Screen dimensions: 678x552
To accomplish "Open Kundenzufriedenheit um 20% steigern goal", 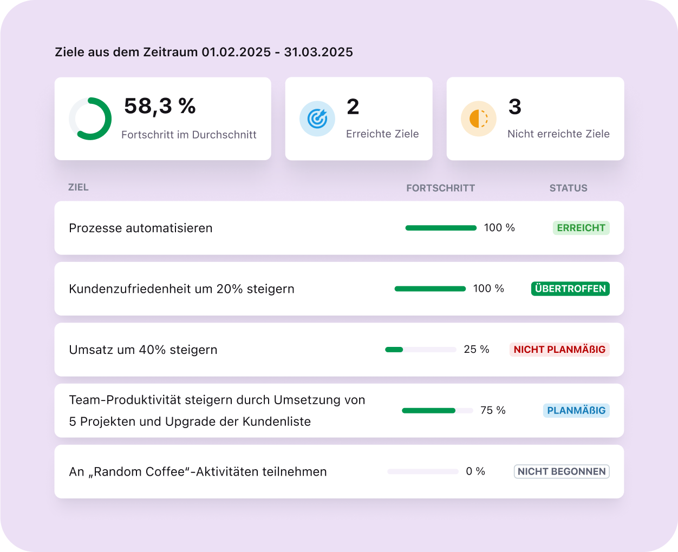I will 181,288.
